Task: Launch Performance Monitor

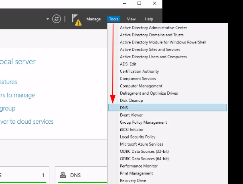Action: 168,166
